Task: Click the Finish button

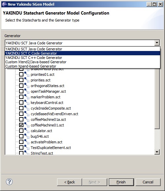Action: point(121,182)
